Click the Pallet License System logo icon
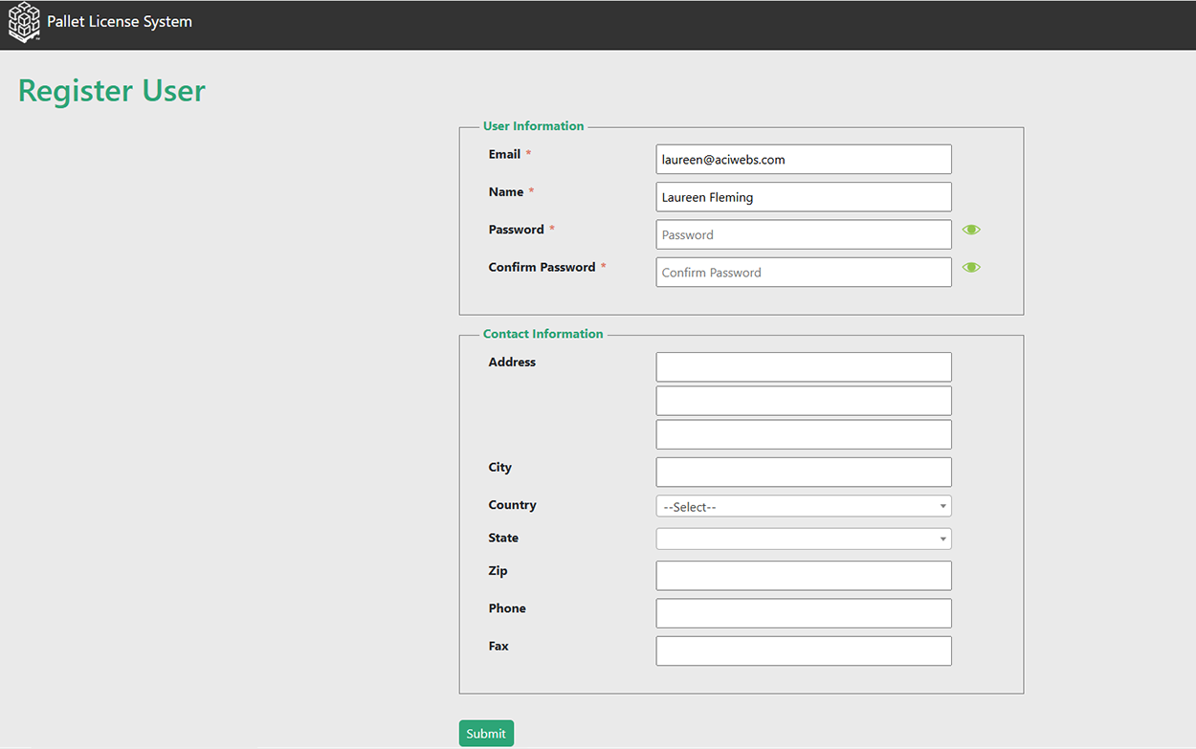1196x749 pixels. pyautogui.click(x=23, y=22)
